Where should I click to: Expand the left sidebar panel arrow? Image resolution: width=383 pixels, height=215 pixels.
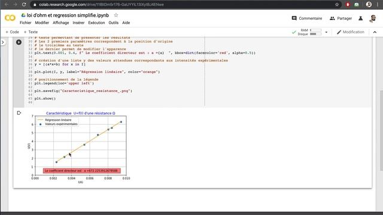[x=2, y=42]
